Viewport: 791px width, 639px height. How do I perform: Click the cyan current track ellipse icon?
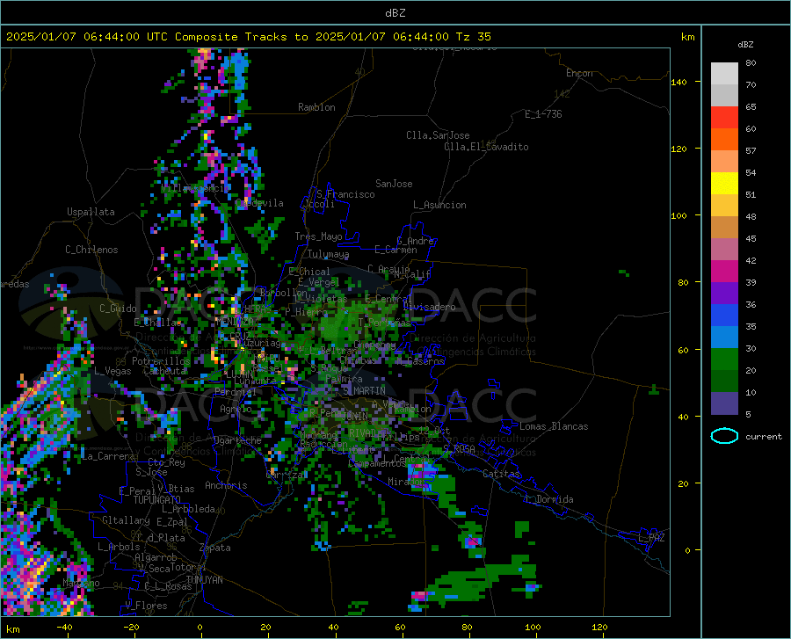[x=724, y=436]
